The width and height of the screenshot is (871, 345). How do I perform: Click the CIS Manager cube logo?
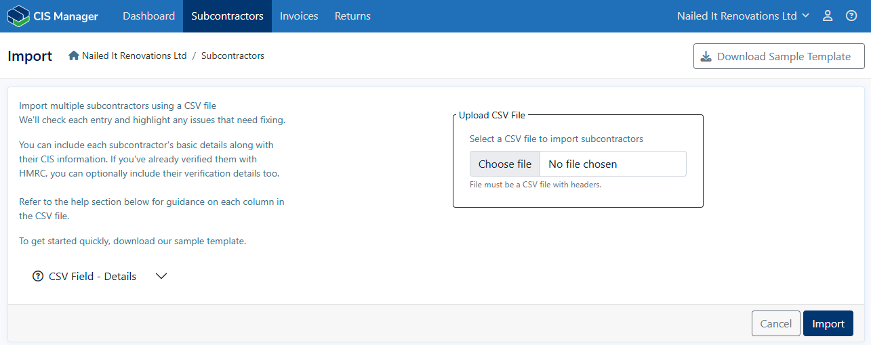click(x=18, y=16)
